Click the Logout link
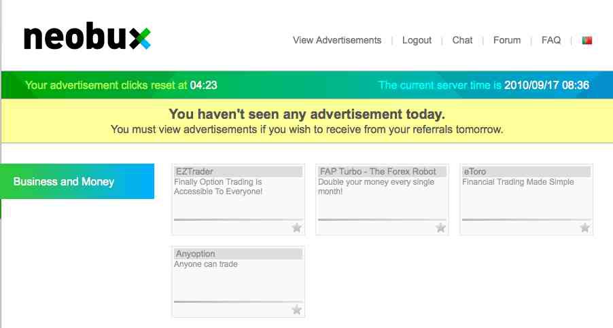The image size is (613, 328). (417, 40)
